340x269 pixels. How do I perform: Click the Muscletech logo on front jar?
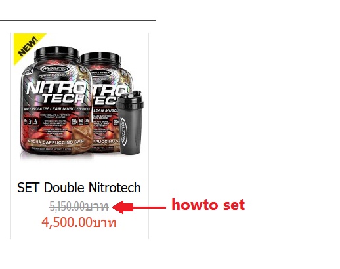(x=56, y=69)
